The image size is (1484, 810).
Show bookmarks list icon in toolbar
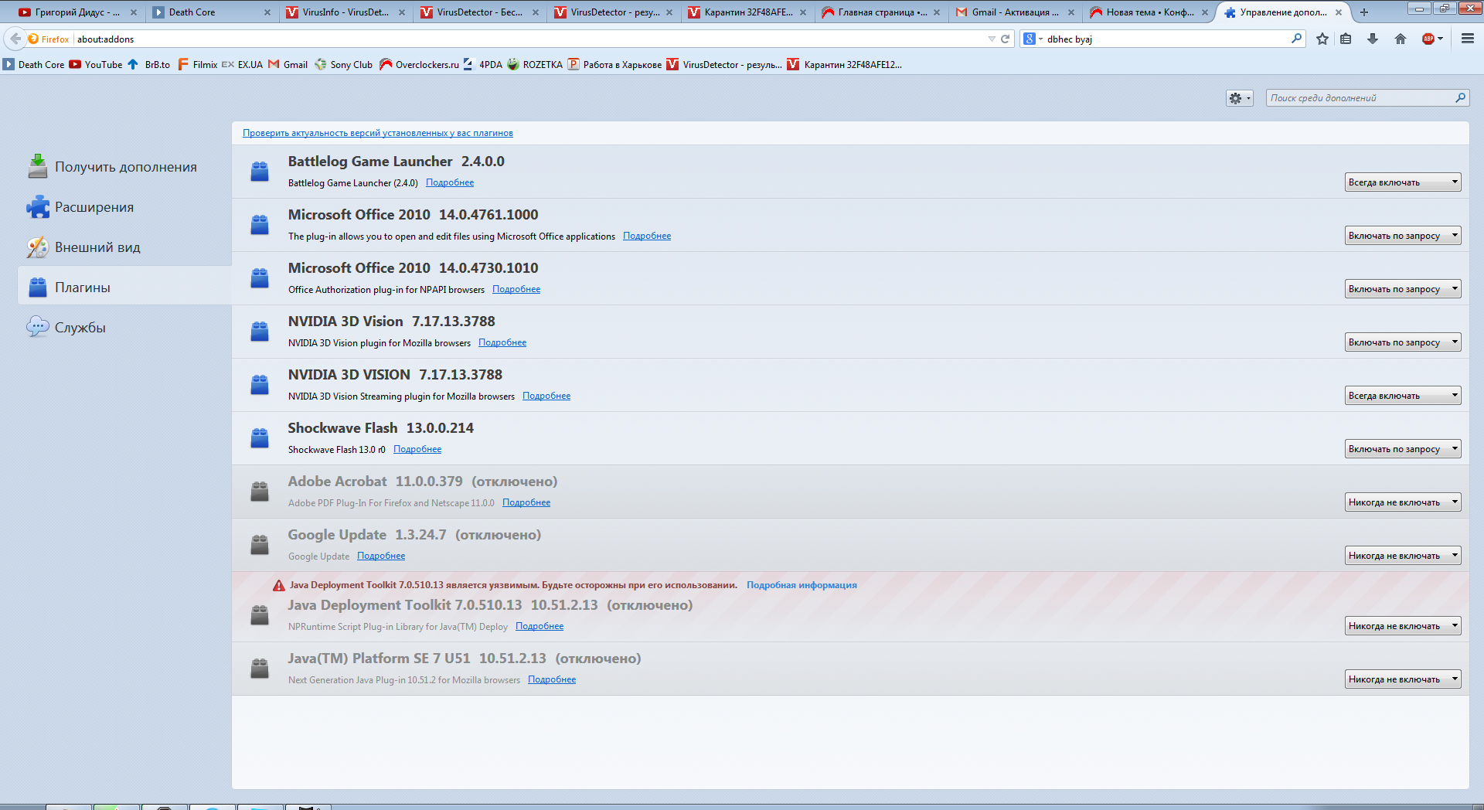[x=1346, y=39]
